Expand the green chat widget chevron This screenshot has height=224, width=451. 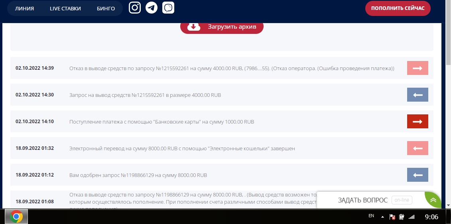pyautogui.click(x=433, y=200)
